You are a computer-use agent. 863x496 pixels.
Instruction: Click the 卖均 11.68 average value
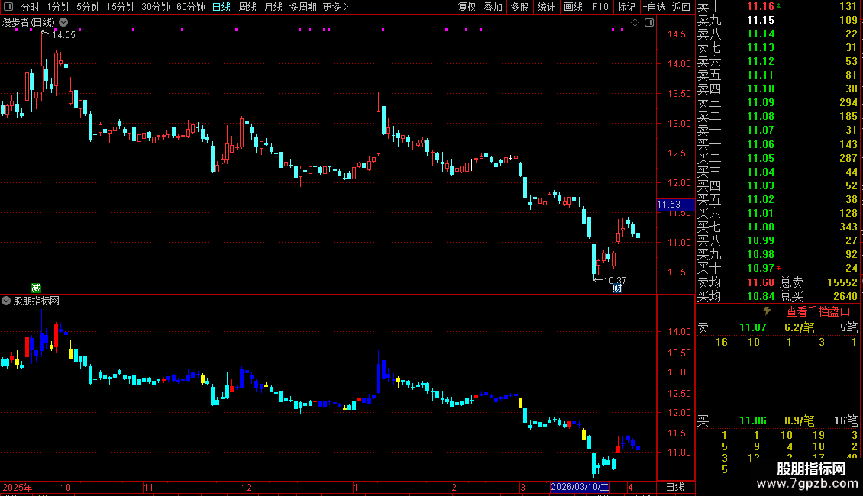coord(761,282)
